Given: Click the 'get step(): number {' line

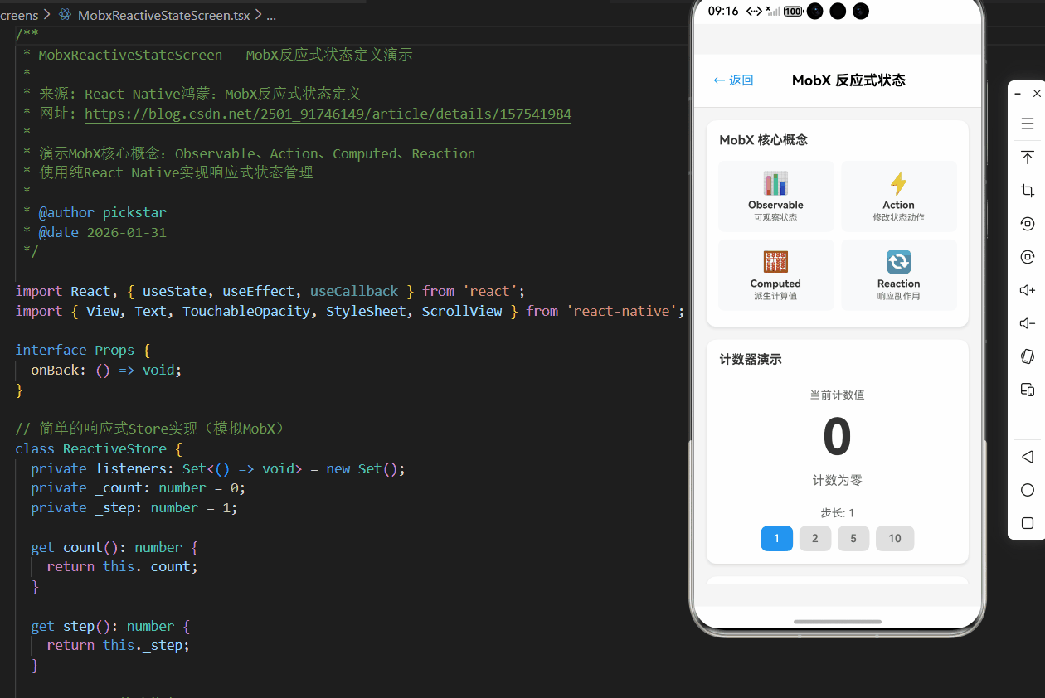Looking at the screenshot, I should [x=110, y=626].
